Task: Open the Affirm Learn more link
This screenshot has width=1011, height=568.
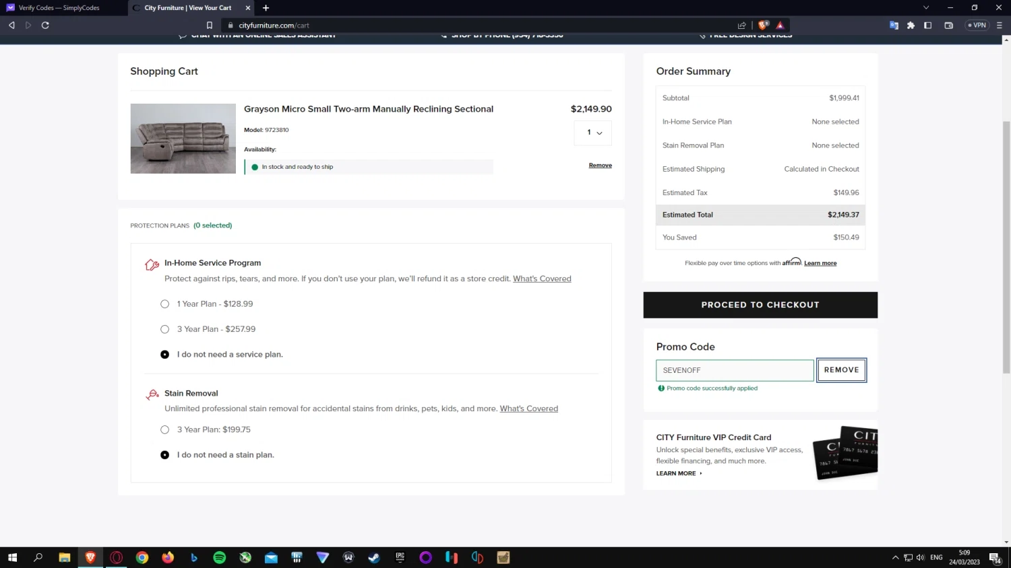Action: 820,263
